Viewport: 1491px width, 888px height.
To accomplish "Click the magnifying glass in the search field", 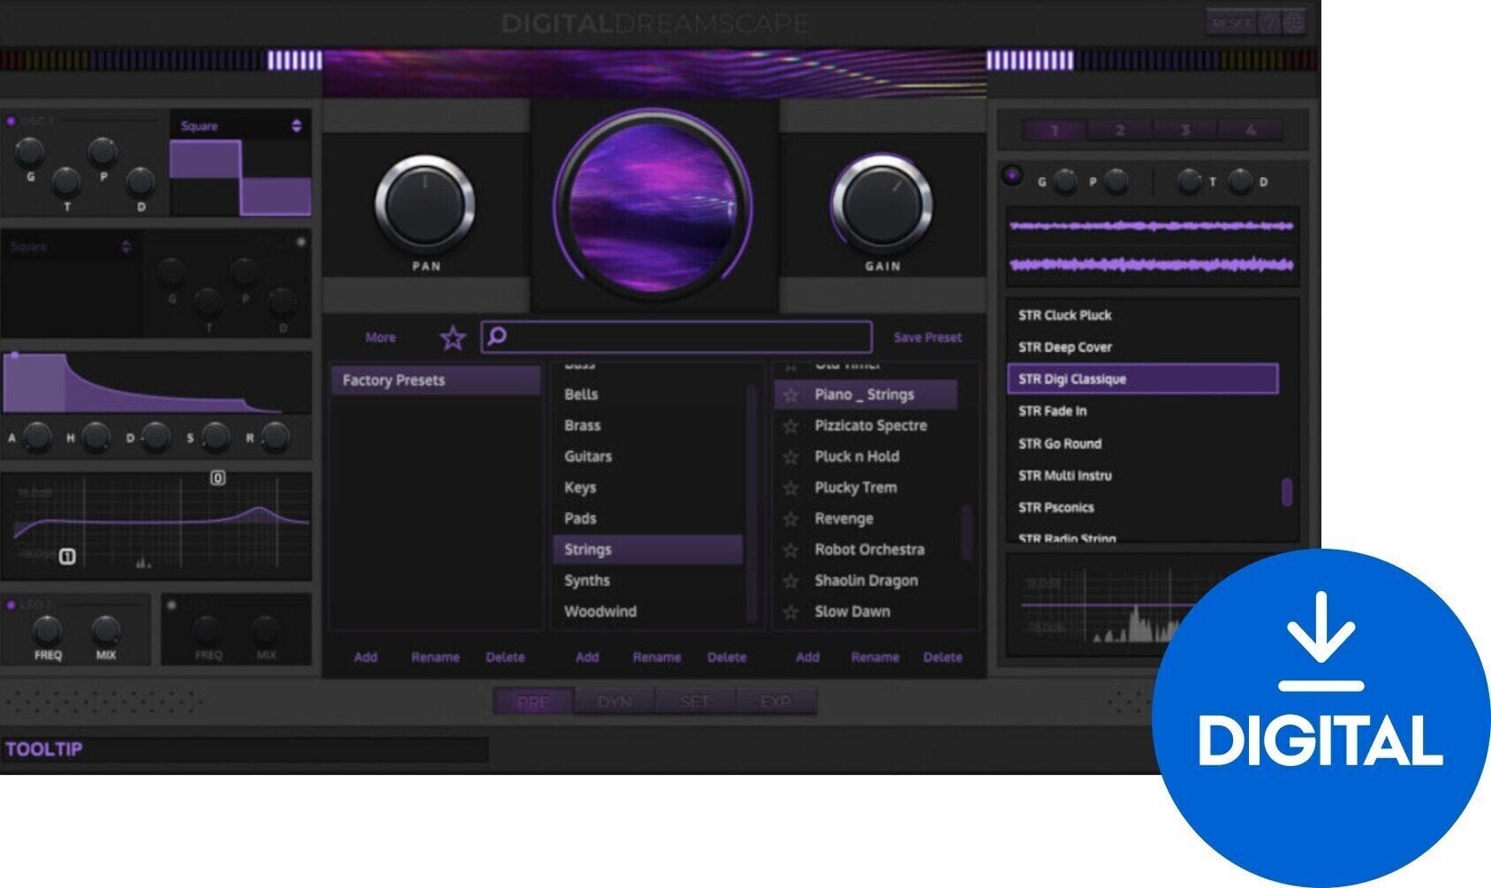I will 496,337.
